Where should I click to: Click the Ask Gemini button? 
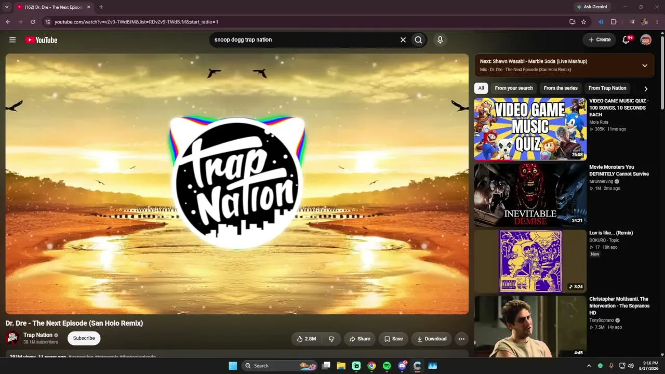(x=592, y=7)
